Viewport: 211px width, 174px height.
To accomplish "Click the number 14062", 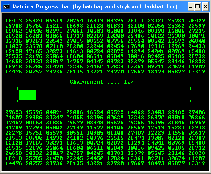I will coord(136,112).
